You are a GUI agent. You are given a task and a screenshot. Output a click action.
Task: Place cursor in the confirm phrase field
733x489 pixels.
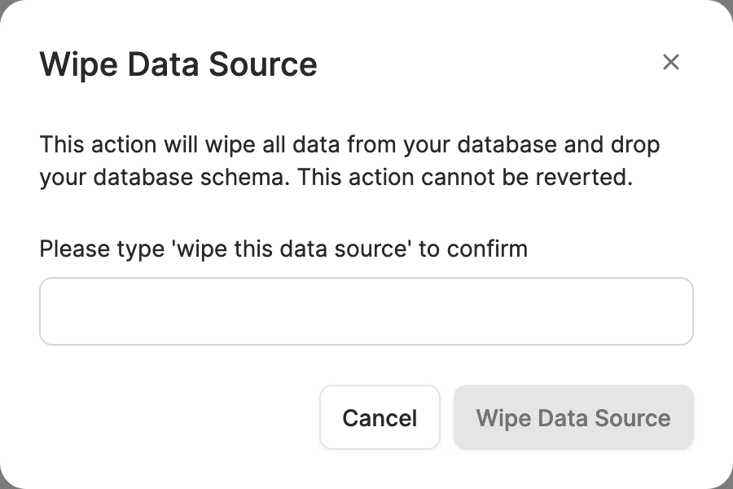coord(366,311)
